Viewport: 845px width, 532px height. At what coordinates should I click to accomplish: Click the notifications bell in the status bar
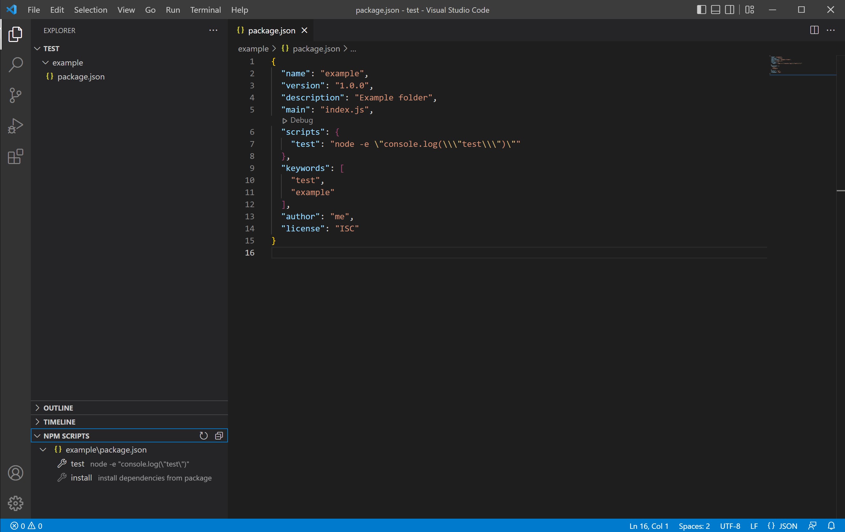pos(832,525)
